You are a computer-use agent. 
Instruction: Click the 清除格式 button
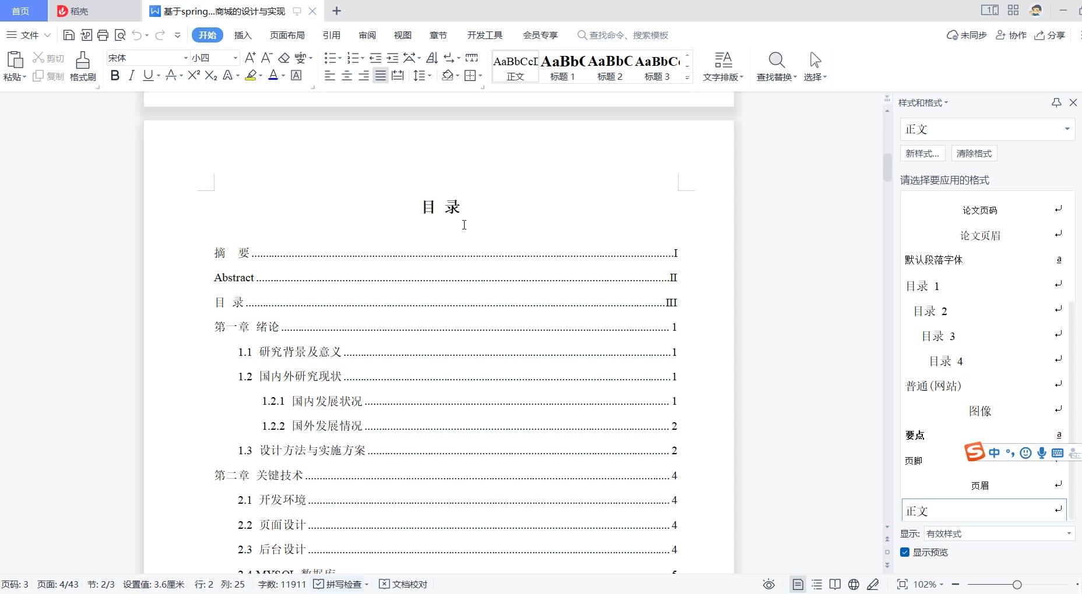click(974, 154)
